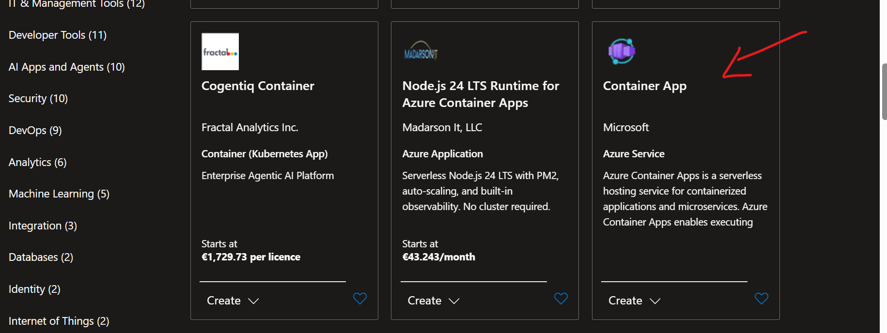The height and width of the screenshot is (333, 887).
Task: Choose the Analytics (6) category
Action: coord(38,162)
